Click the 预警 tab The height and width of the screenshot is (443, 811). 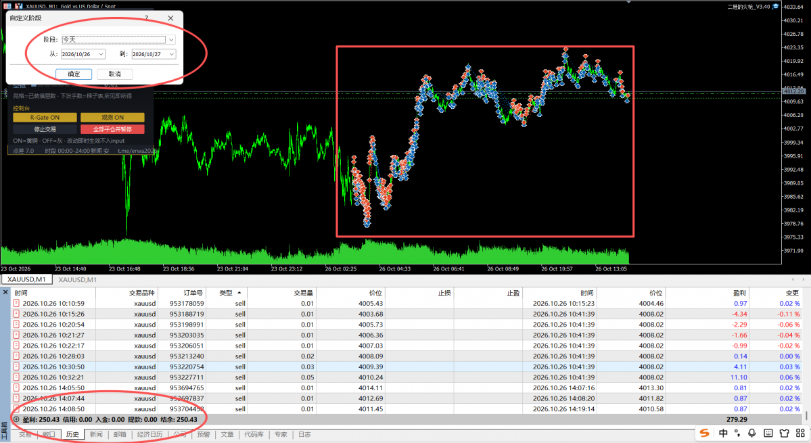204,435
